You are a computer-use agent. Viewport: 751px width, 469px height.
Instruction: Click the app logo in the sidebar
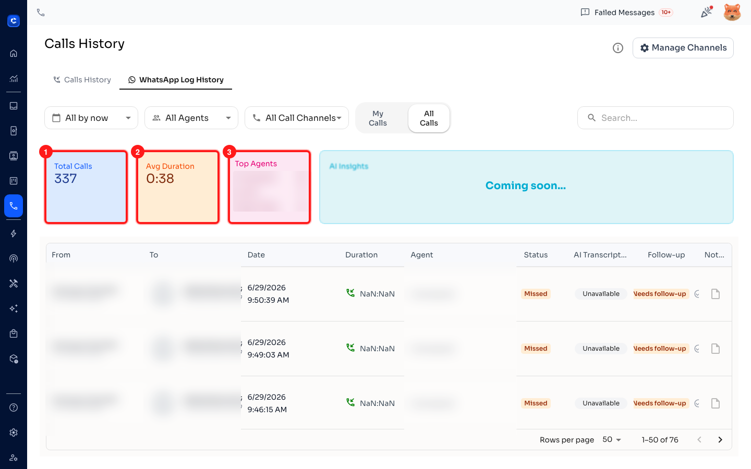tap(14, 21)
